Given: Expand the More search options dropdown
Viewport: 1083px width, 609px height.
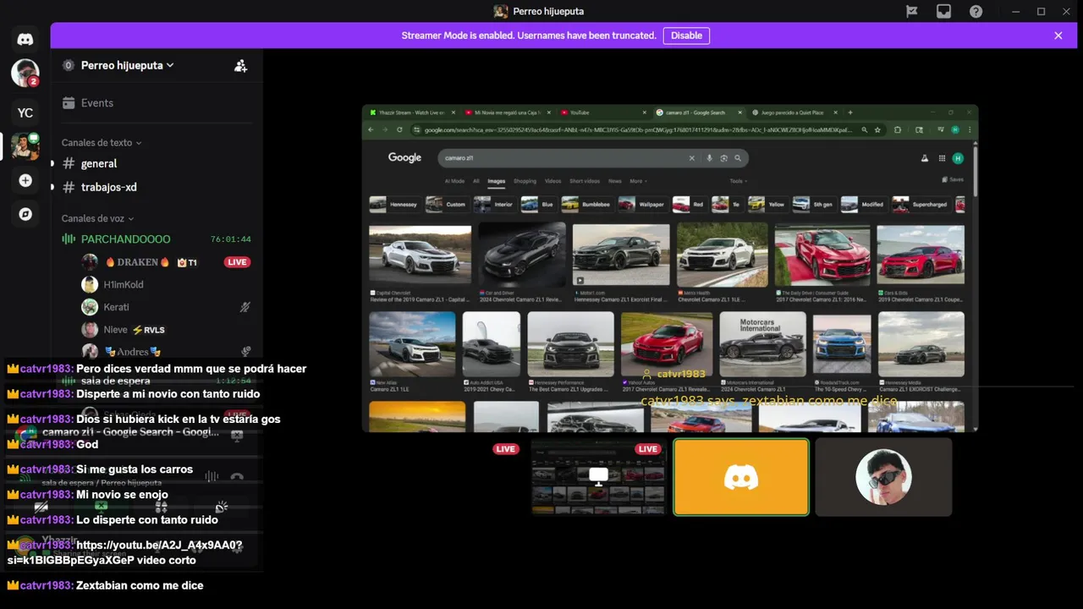Looking at the screenshot, I should 638,181.
